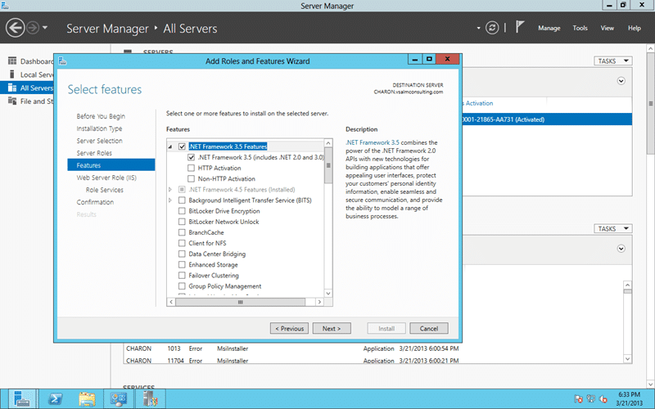Click the Previous button in wizard
The image size is (655, 409).
point(290,329)
